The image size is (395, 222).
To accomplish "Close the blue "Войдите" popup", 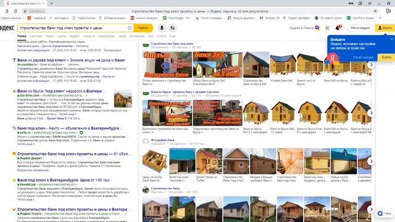I will point(391,39).
